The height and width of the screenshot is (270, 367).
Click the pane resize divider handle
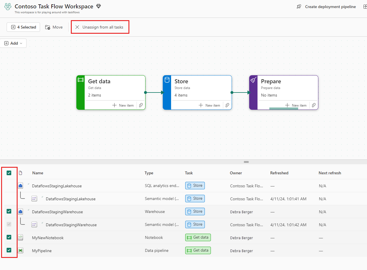[246, 162]
